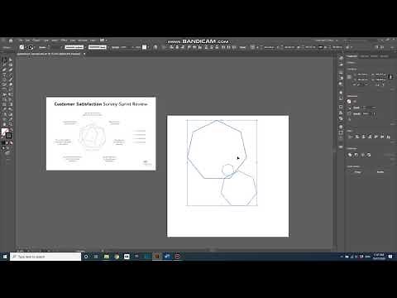Open the Arrange Documents icon beside the Help menu
The image size is (397, 298).
(103, 41)
